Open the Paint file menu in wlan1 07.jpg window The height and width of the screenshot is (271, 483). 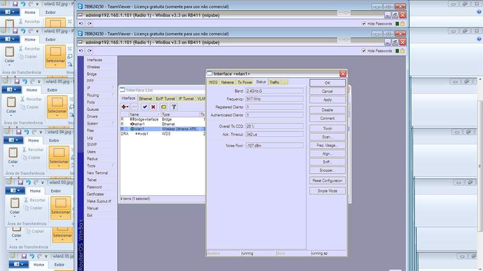point(10,39)
